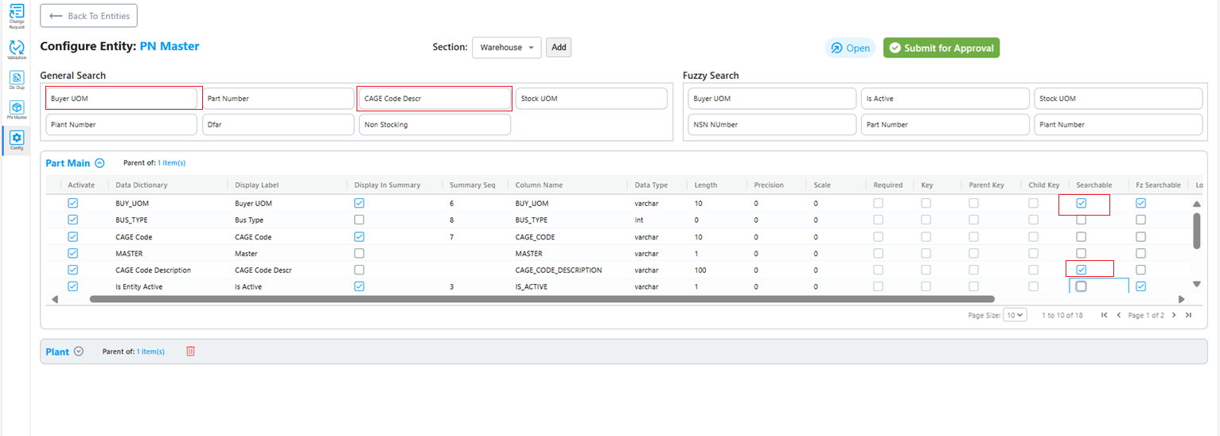Sort by Column Name header
Viewport: 1220px width, 436px height.
(x=539, y=185)
